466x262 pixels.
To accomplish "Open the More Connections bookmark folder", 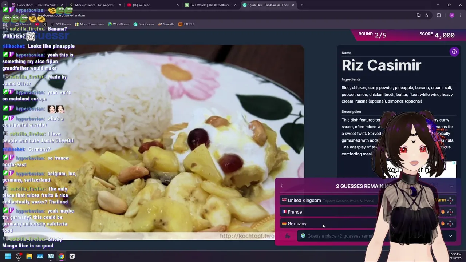I will pyautogui.click(x=89, y=24).
